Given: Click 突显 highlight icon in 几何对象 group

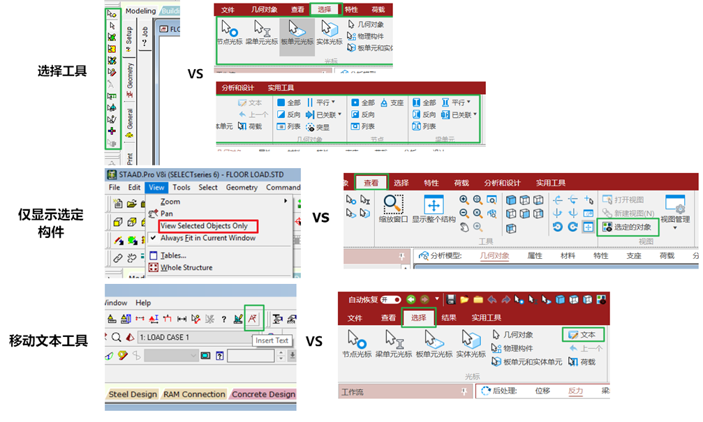Looking at the screenshot, I should tap(318, 127).
